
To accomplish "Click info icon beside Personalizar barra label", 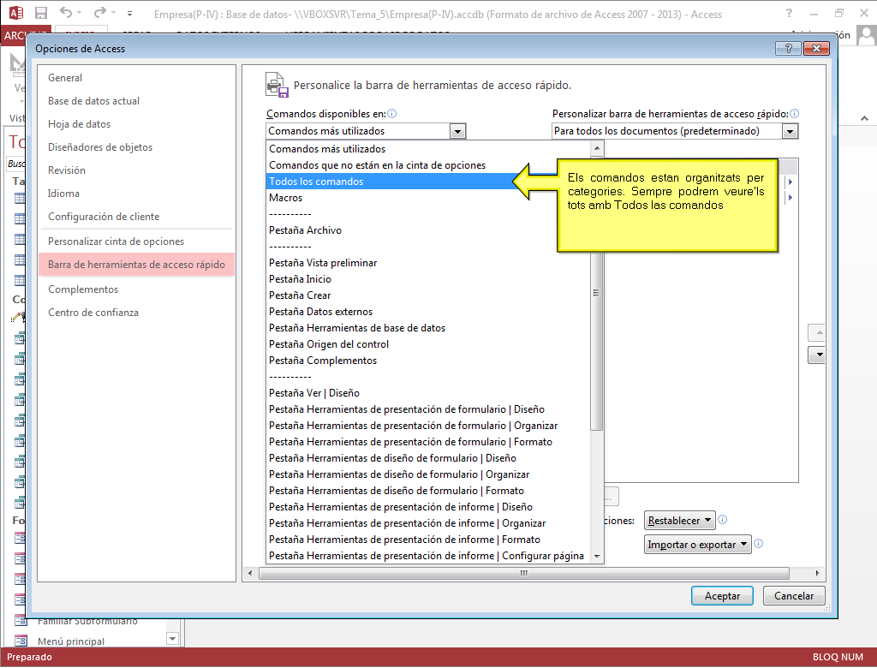I will [794, 114].
